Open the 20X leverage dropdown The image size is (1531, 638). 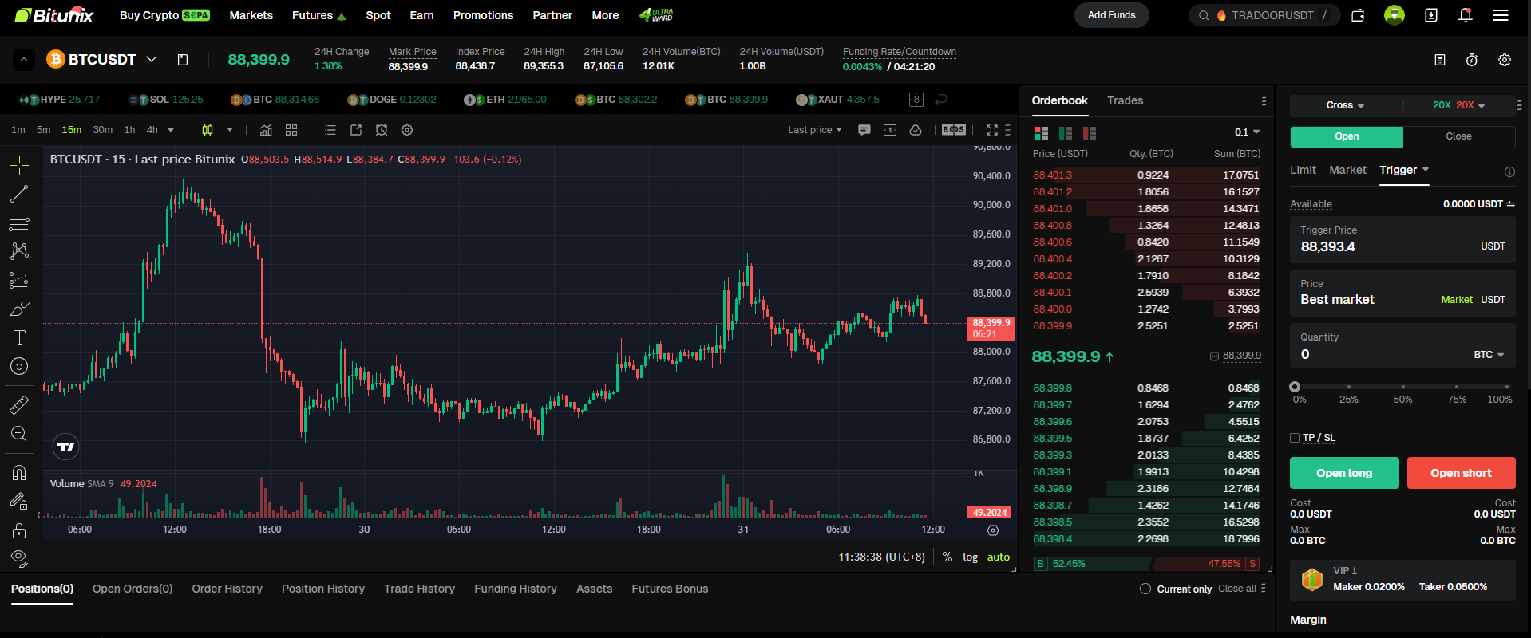click(x=1459, y=105)
